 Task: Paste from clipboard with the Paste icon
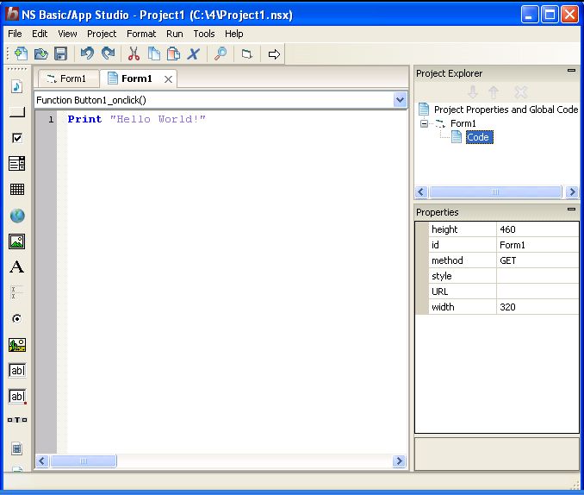[x=173, y=53]
